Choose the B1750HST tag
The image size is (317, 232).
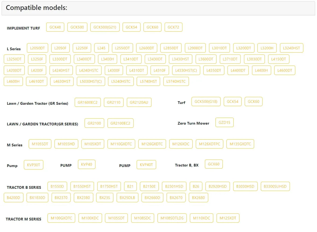[x=109, y=186]
